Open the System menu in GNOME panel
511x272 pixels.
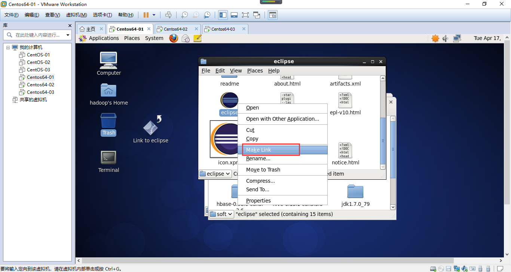tap(154, 38)
